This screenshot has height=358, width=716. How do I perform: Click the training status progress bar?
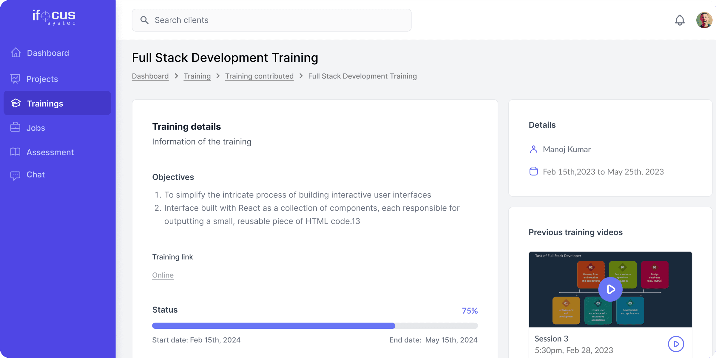click(x=315, y=325)
